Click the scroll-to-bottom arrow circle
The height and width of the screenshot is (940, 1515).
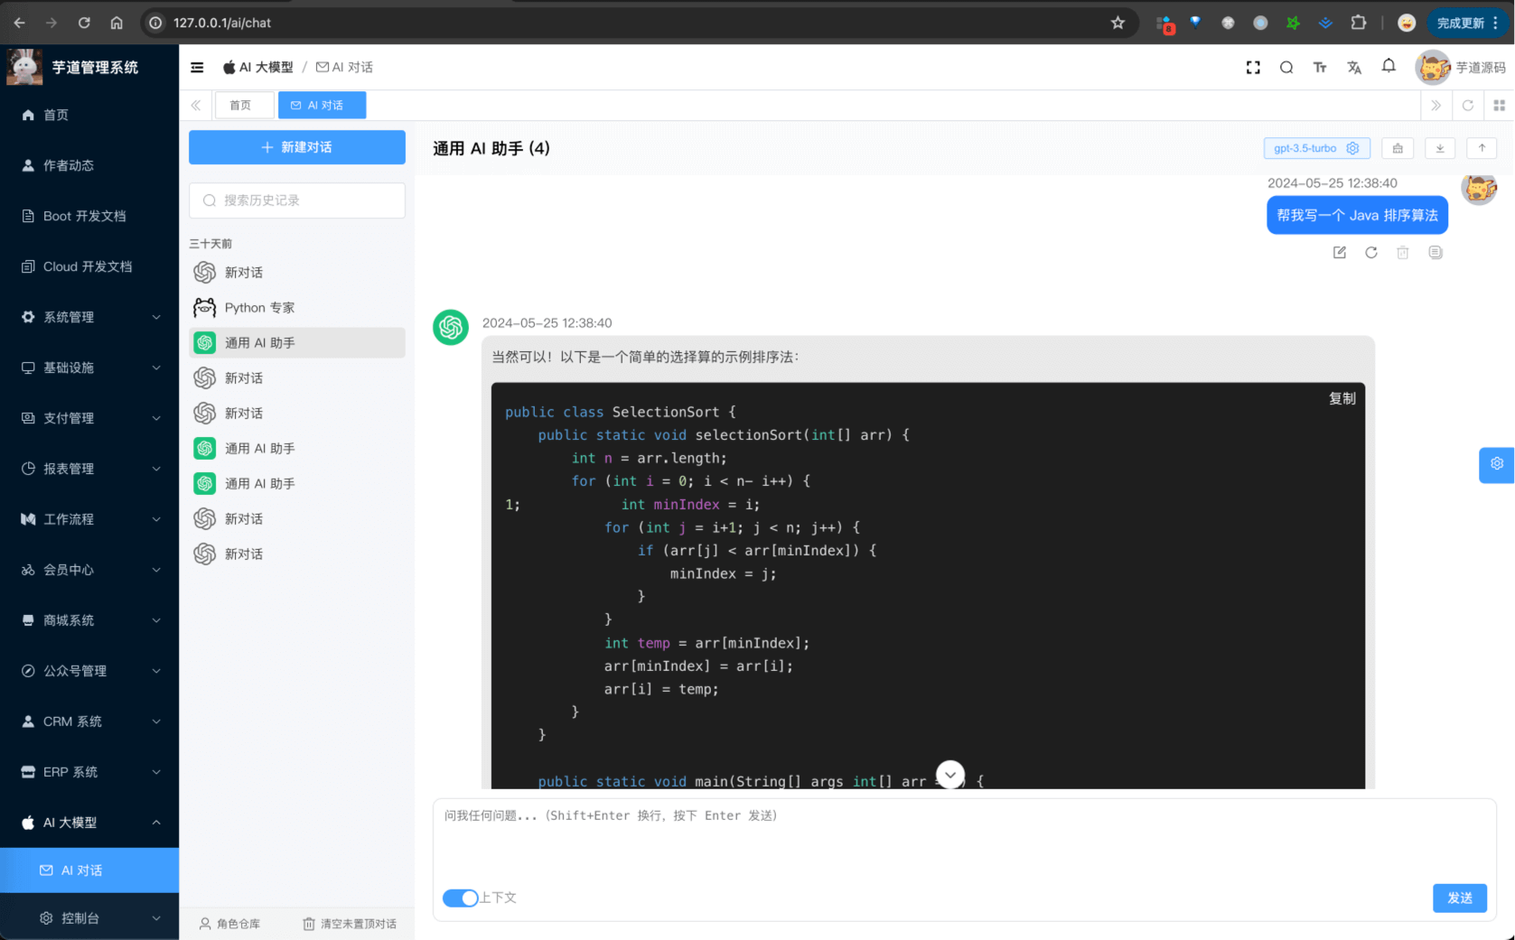(950, 775)
